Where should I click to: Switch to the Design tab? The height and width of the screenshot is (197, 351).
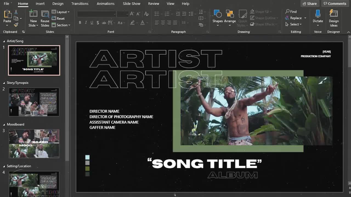coord(58,4)
